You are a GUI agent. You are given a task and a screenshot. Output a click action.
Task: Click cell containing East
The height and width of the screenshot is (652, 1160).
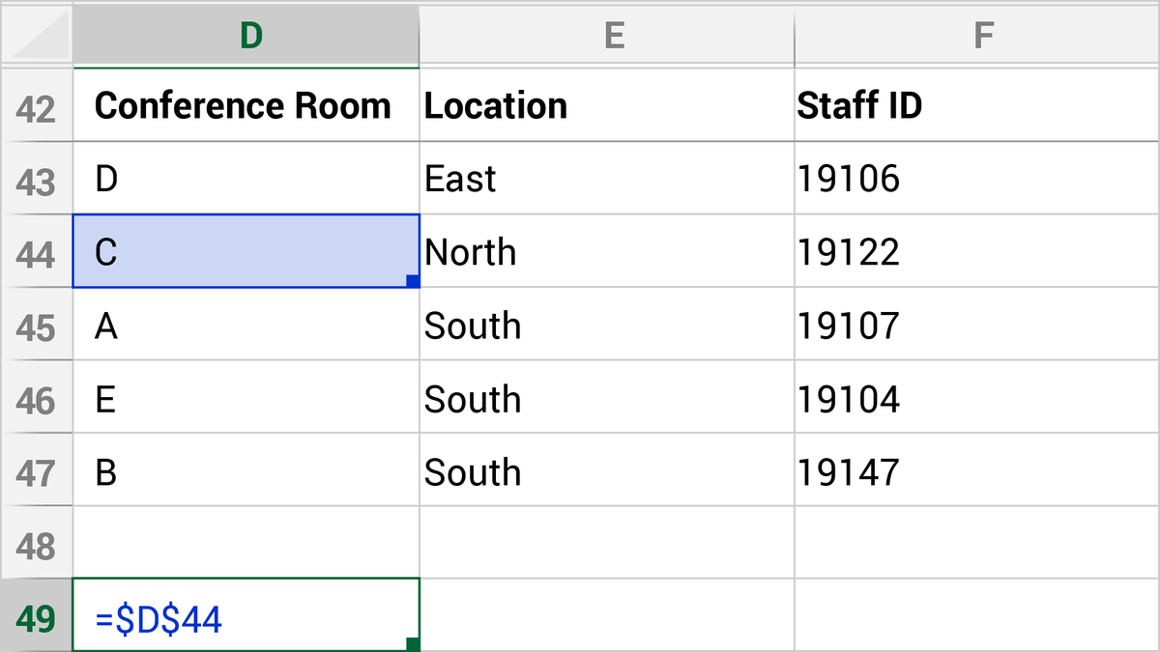[x=607, y=180]
